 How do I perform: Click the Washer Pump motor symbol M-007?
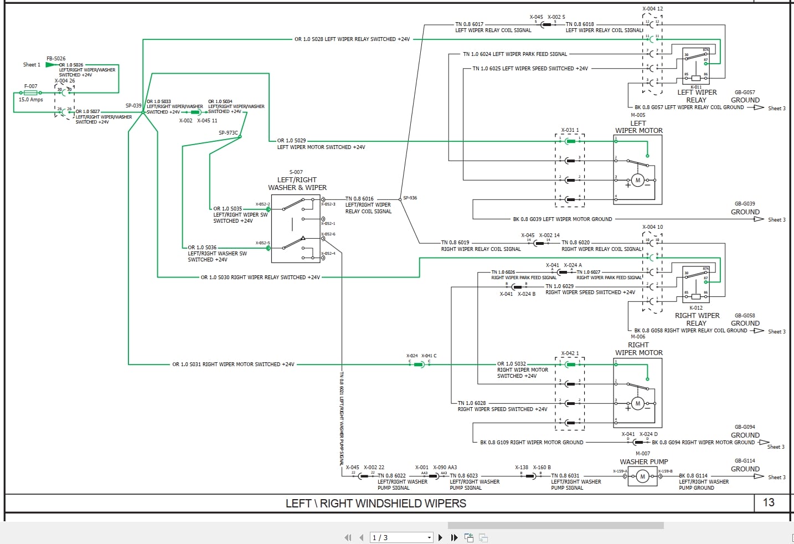coord(642,475)
